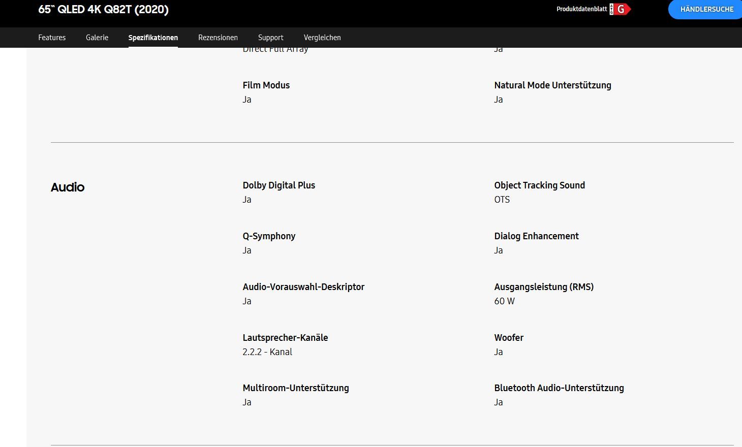Open the Vergleichen tab
742x447 pixels.
(322, 38)
